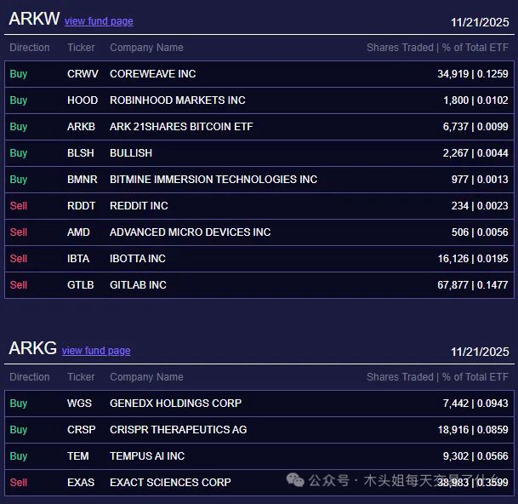
Task: Click the REDDIT INC company name
Action: tap(139, 206)
